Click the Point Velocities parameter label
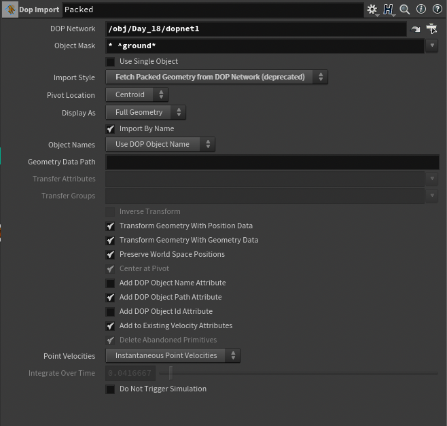The image size is (447, 426). (69, 356)
